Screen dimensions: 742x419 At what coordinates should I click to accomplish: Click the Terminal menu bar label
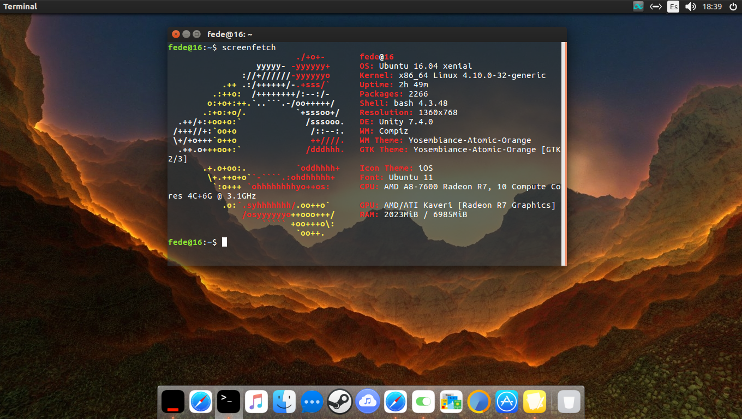(20, 7)
